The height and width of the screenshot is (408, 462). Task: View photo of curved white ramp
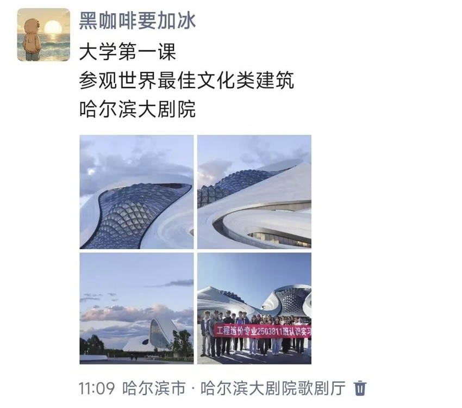coord(254,192)
